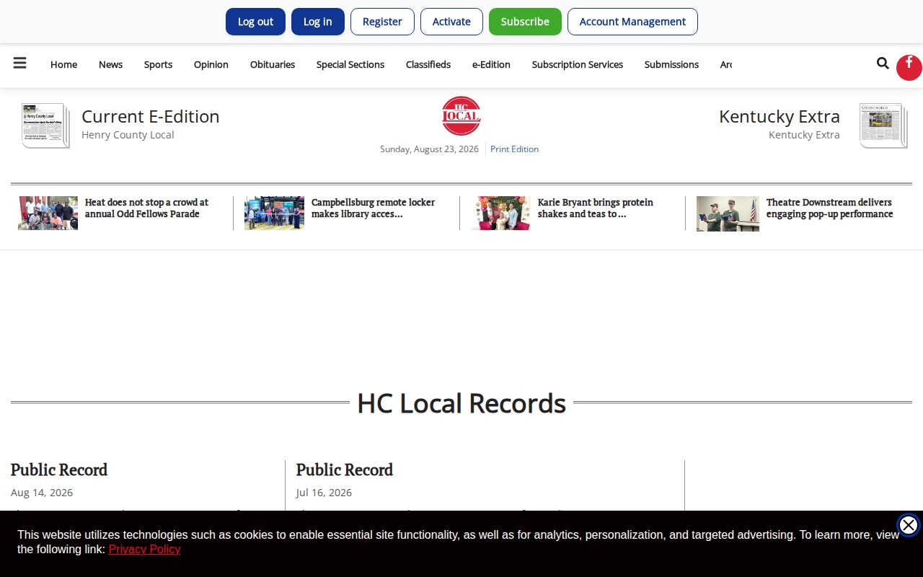Open the Submissions menu item
The height and width of the screenshot is (577, 923).
pos(671,64)
